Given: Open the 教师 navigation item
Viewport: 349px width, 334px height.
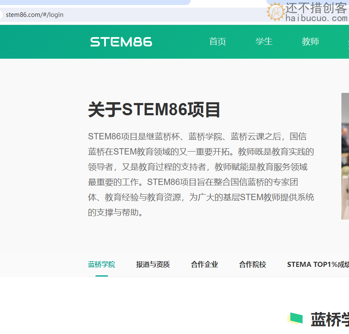Looking at the screenshot, I should point(310,42).
